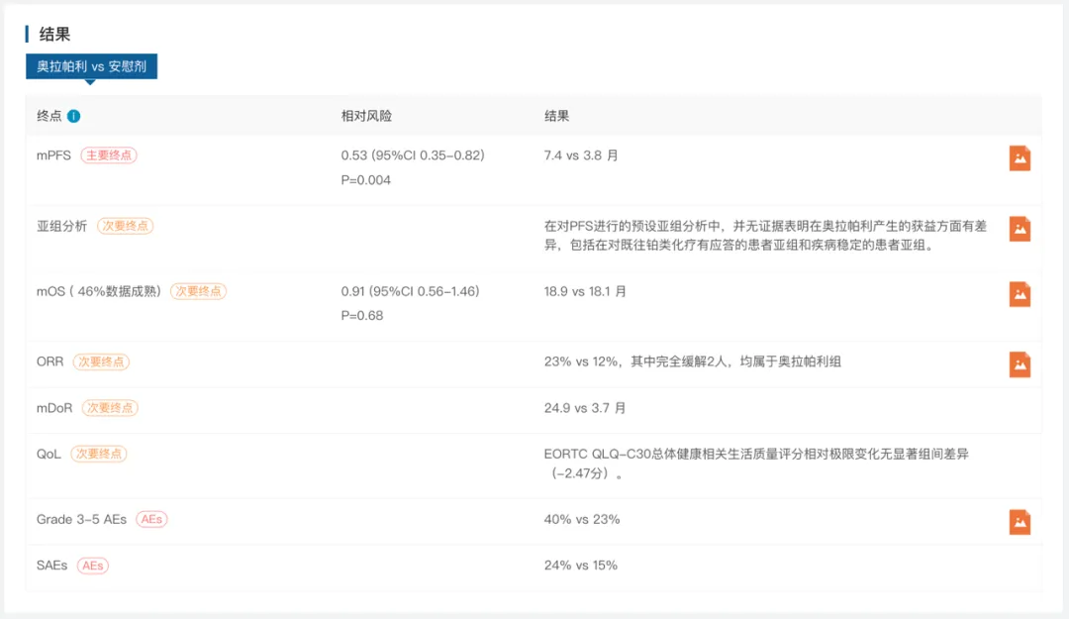Open the image icon in mPFS row
The width and height of the screenshot is (1069, 619).
tap(1020, 158)
